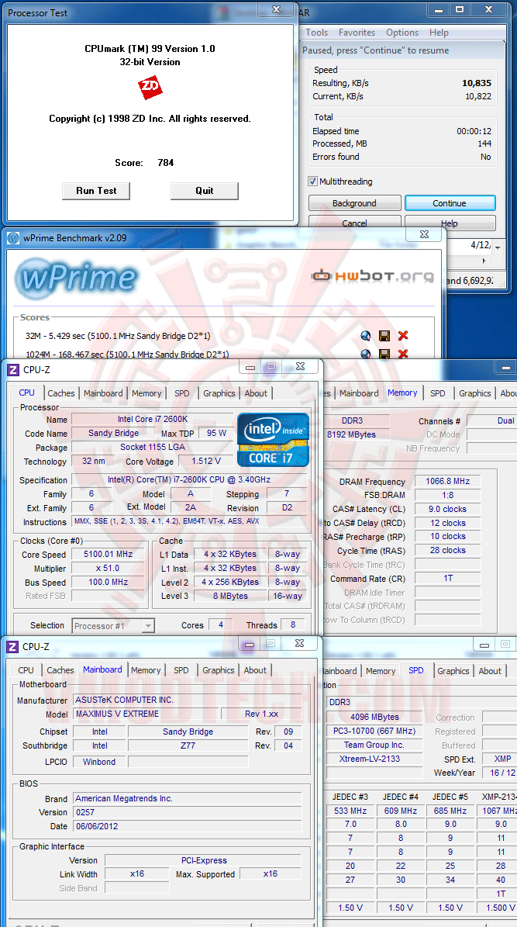The image size is (517, 927).
Task: Select Memory tab in the CPU-Z Mainboard window
Action: (x=146, y=669)
